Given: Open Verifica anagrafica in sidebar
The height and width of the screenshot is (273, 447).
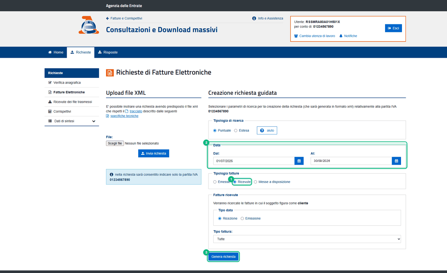Looking at the screenshot, I should (x=72, y=83).
